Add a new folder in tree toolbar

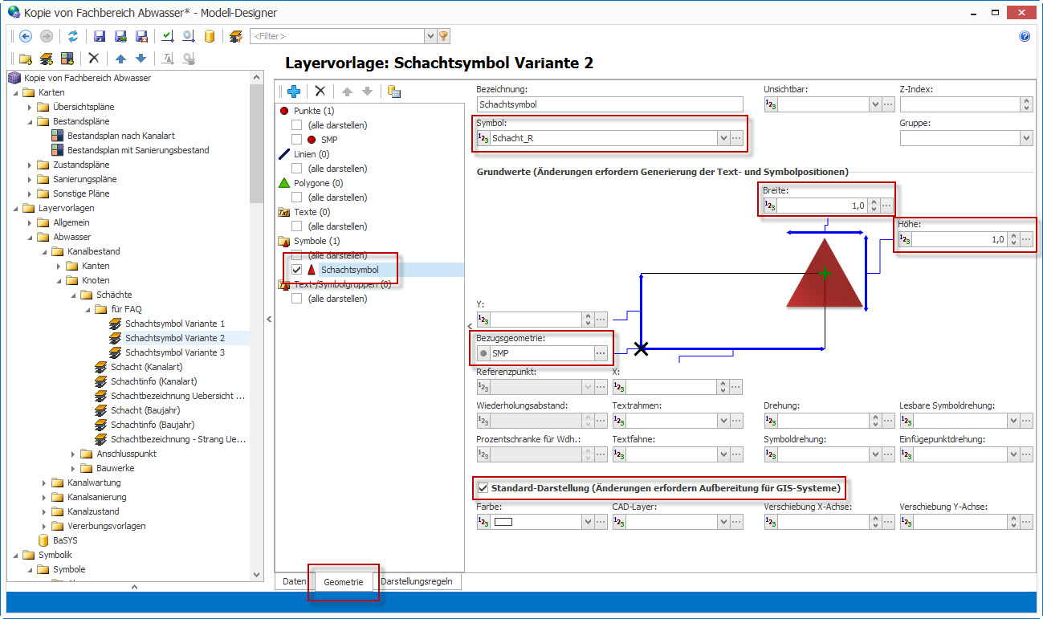[26, 59]
